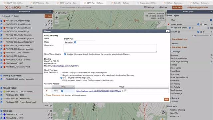Open the Help menu
This screenshot has height=120, width=213.
[x=29, y=7]
